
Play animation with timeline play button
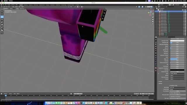point(79,94)
